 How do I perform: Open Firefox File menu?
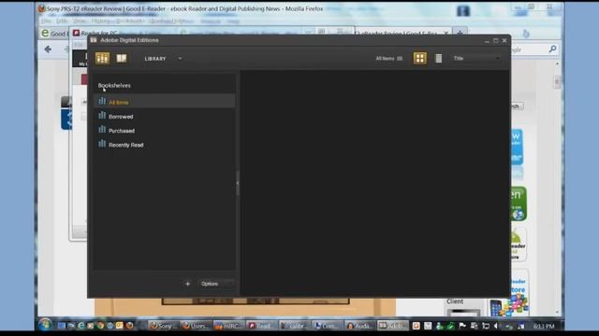pyautogui.click(x=46, y=21)
